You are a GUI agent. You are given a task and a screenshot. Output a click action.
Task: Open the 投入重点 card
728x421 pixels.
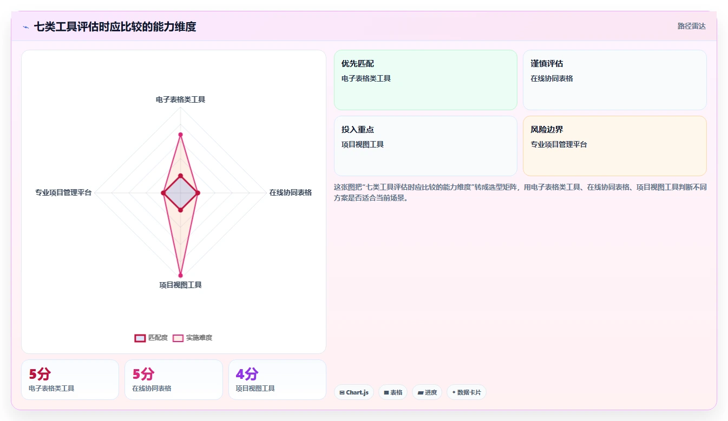[x=425, y=146]
